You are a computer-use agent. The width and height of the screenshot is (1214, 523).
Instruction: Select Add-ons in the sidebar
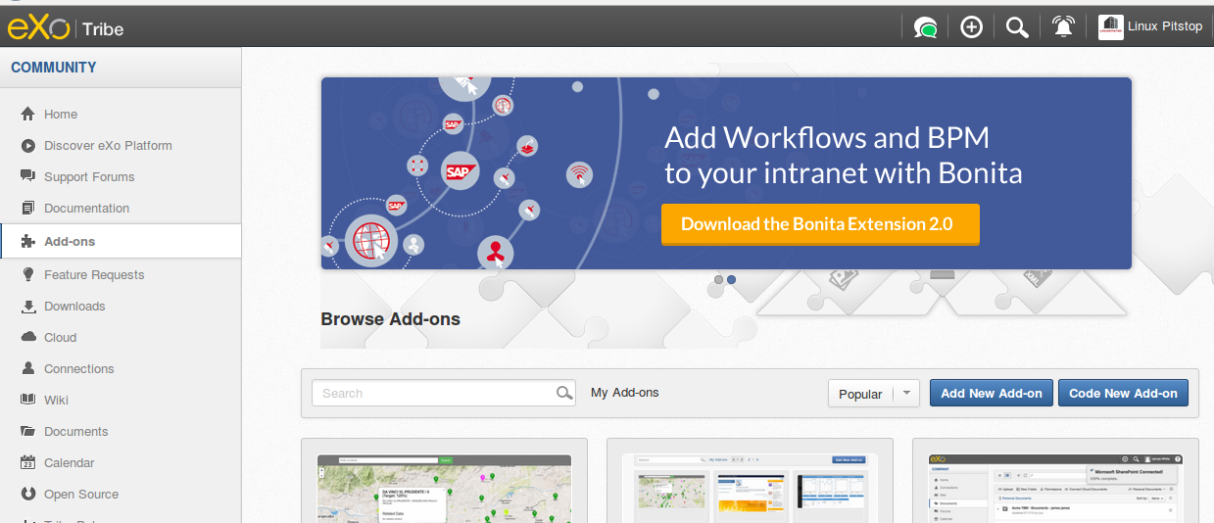pyautogui.click(x=121, y=241)
